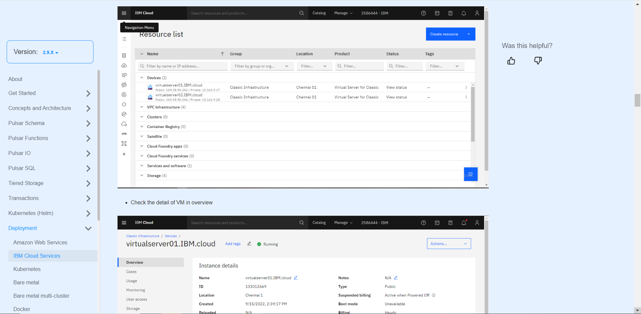641x314 pixels.
Task: Select the Usage tab in VM details
Action: pyautogui.click(x=132, y=281)
